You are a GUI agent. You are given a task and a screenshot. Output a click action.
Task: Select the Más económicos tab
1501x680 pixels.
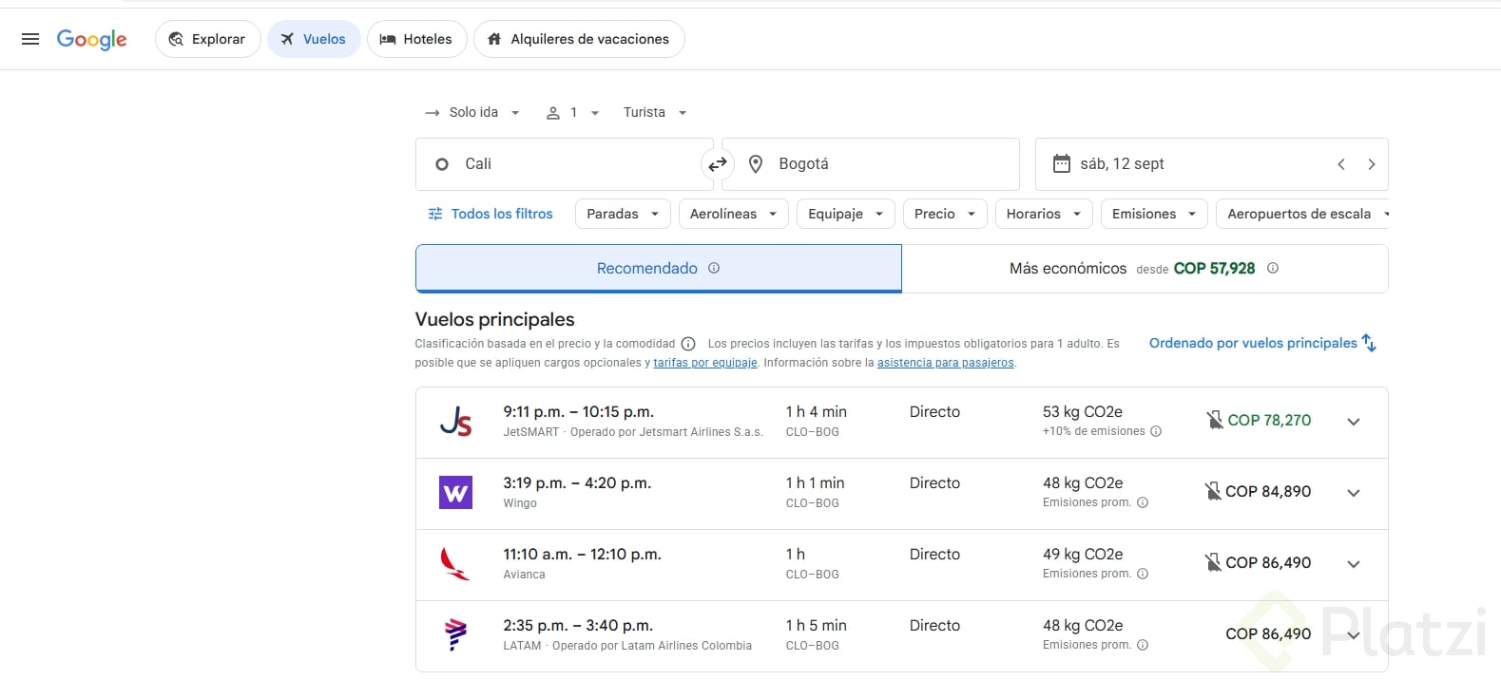pyautogui.click(x=1145, y=269)
